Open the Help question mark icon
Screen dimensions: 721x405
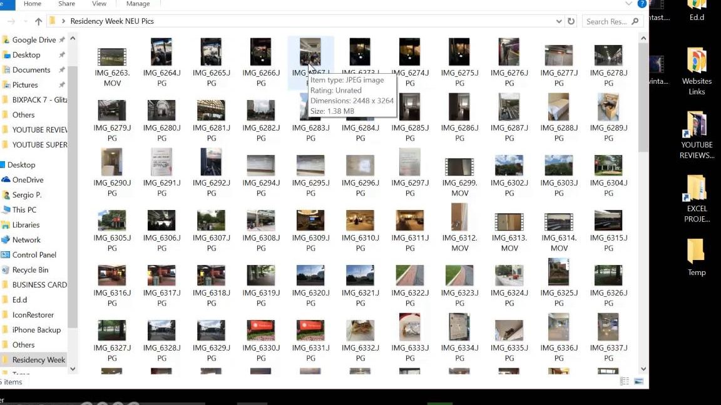pos(642,4)
